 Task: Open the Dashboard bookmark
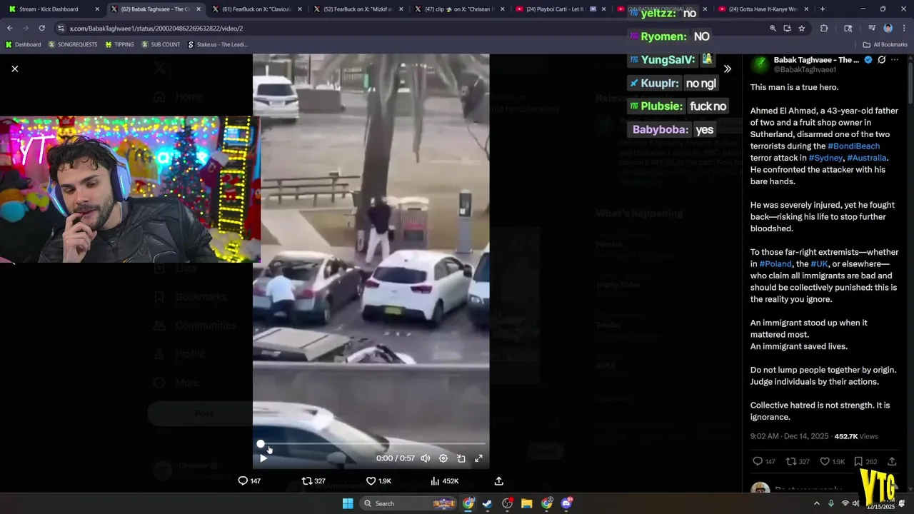[x=23, y=44]
